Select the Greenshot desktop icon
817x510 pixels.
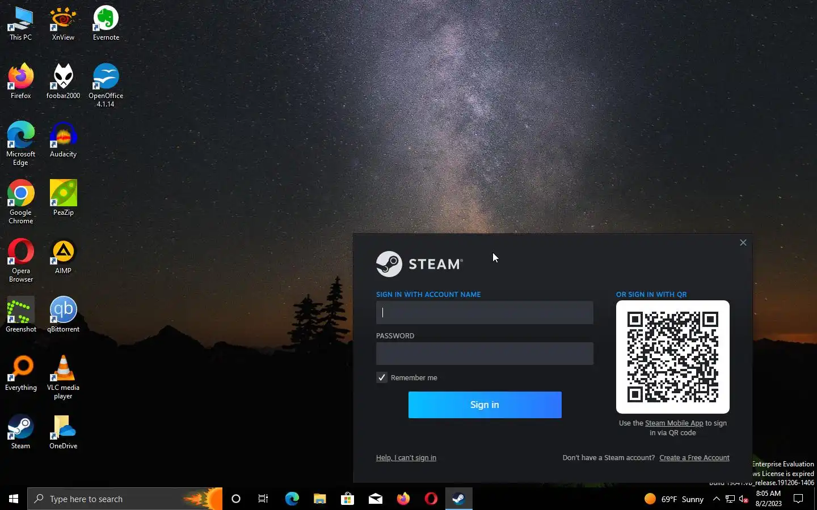(x=20, y=315)
